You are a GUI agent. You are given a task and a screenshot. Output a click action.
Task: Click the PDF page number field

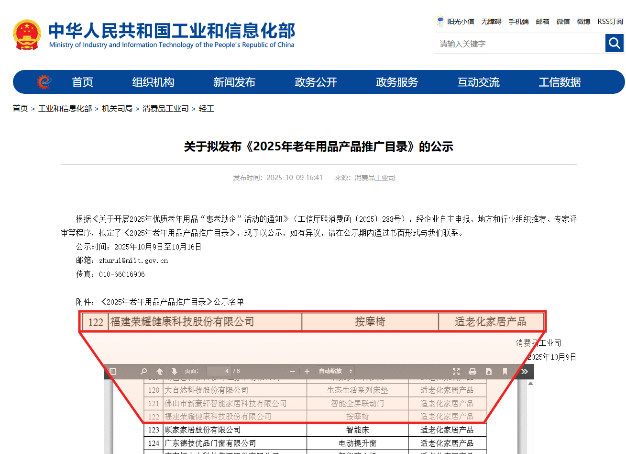[x=219, y=371]
